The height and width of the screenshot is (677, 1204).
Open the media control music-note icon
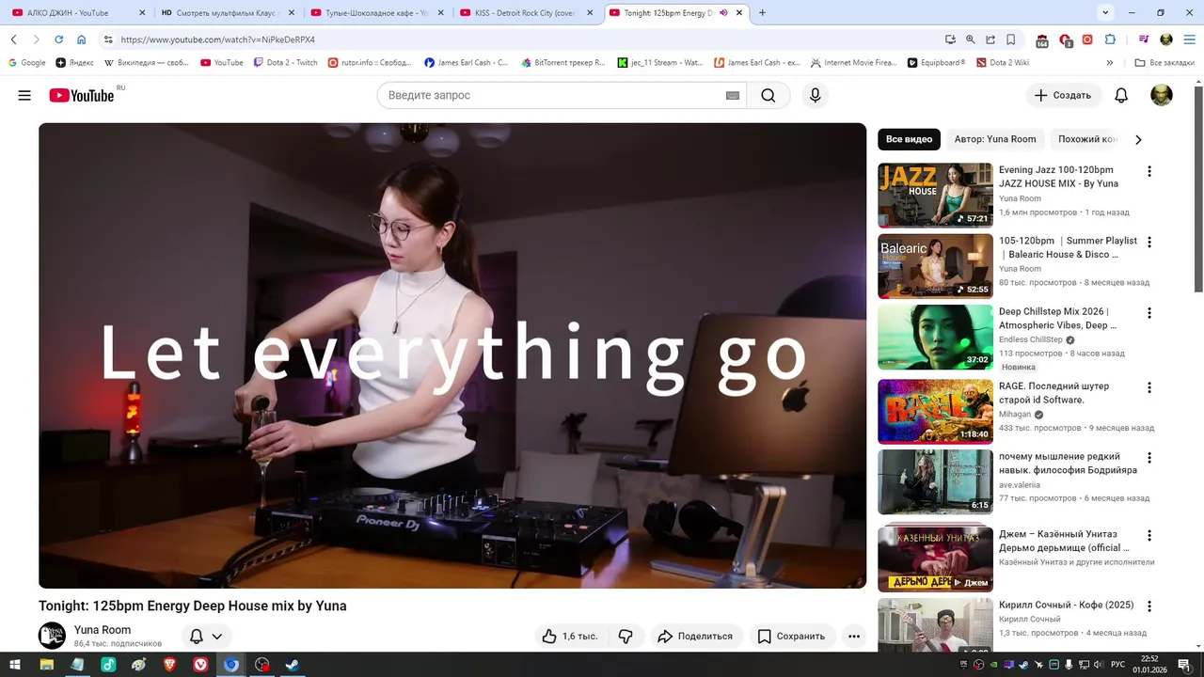tap(1144, 39)
